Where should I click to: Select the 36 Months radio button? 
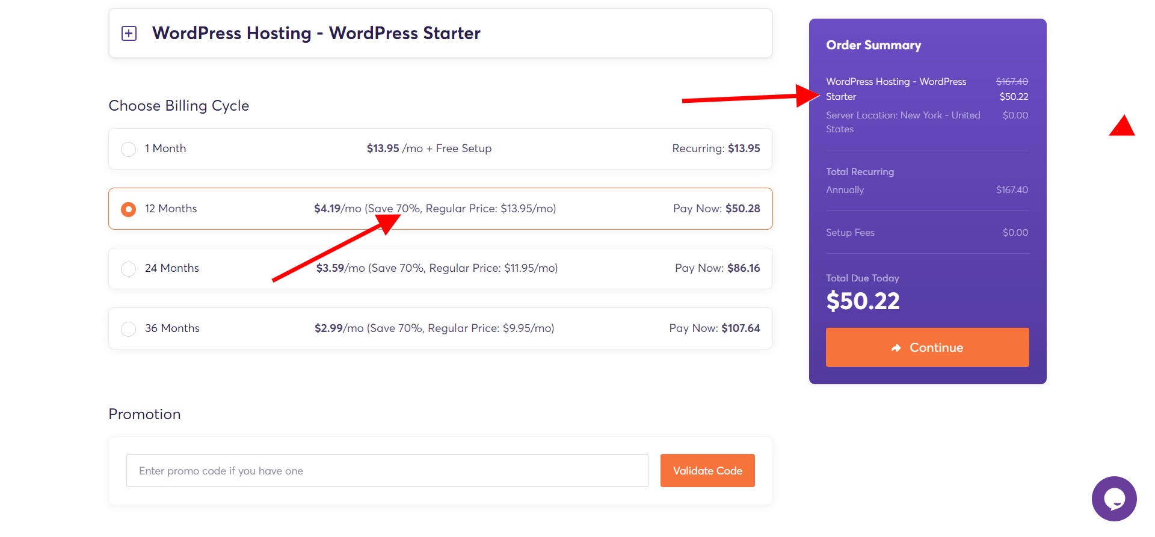(128, 329)
